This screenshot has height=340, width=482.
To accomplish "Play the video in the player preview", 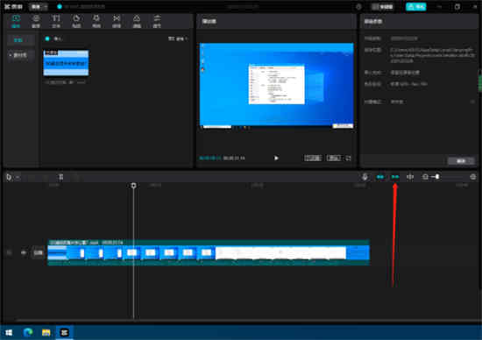I will [x=276, y=158].
